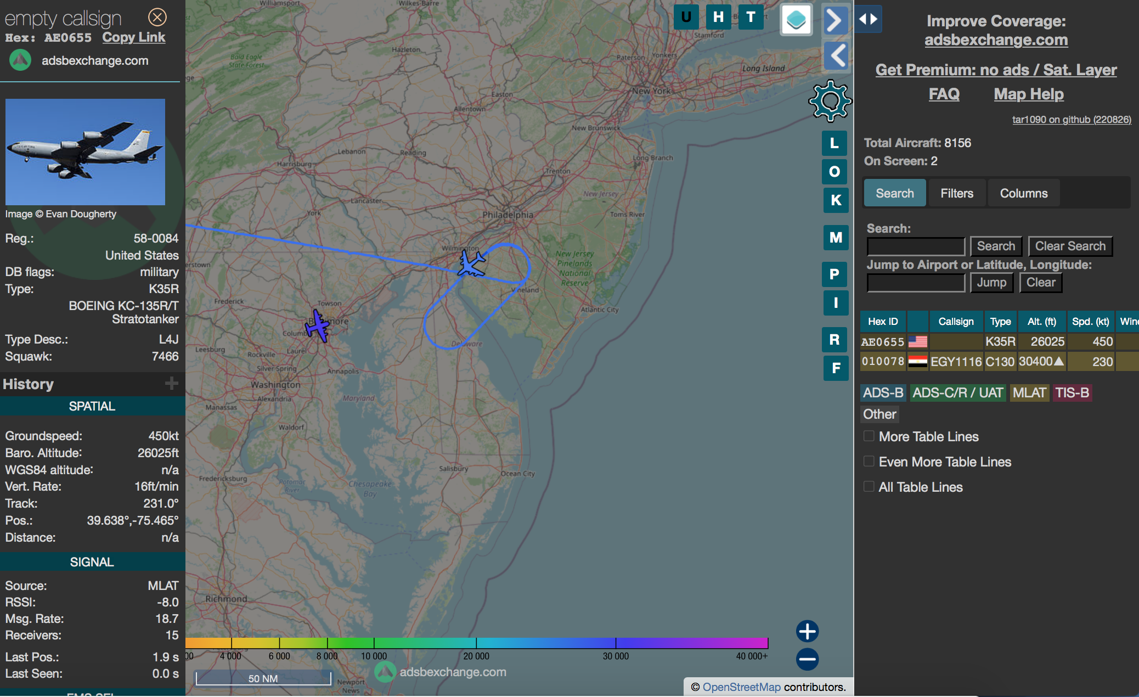Open the KC-135 aircraft photo
The width and height of the screenshot is (1139, 697).
tap(85, 152)
